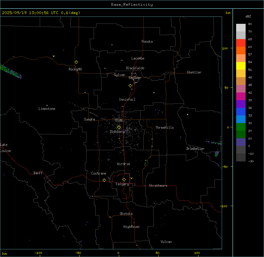Click the yellow diamond marker between Olds and Didsbury

[x=119, y=127]
